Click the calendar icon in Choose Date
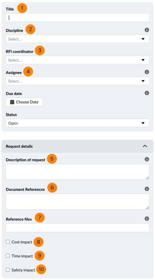 click(12, 102)
